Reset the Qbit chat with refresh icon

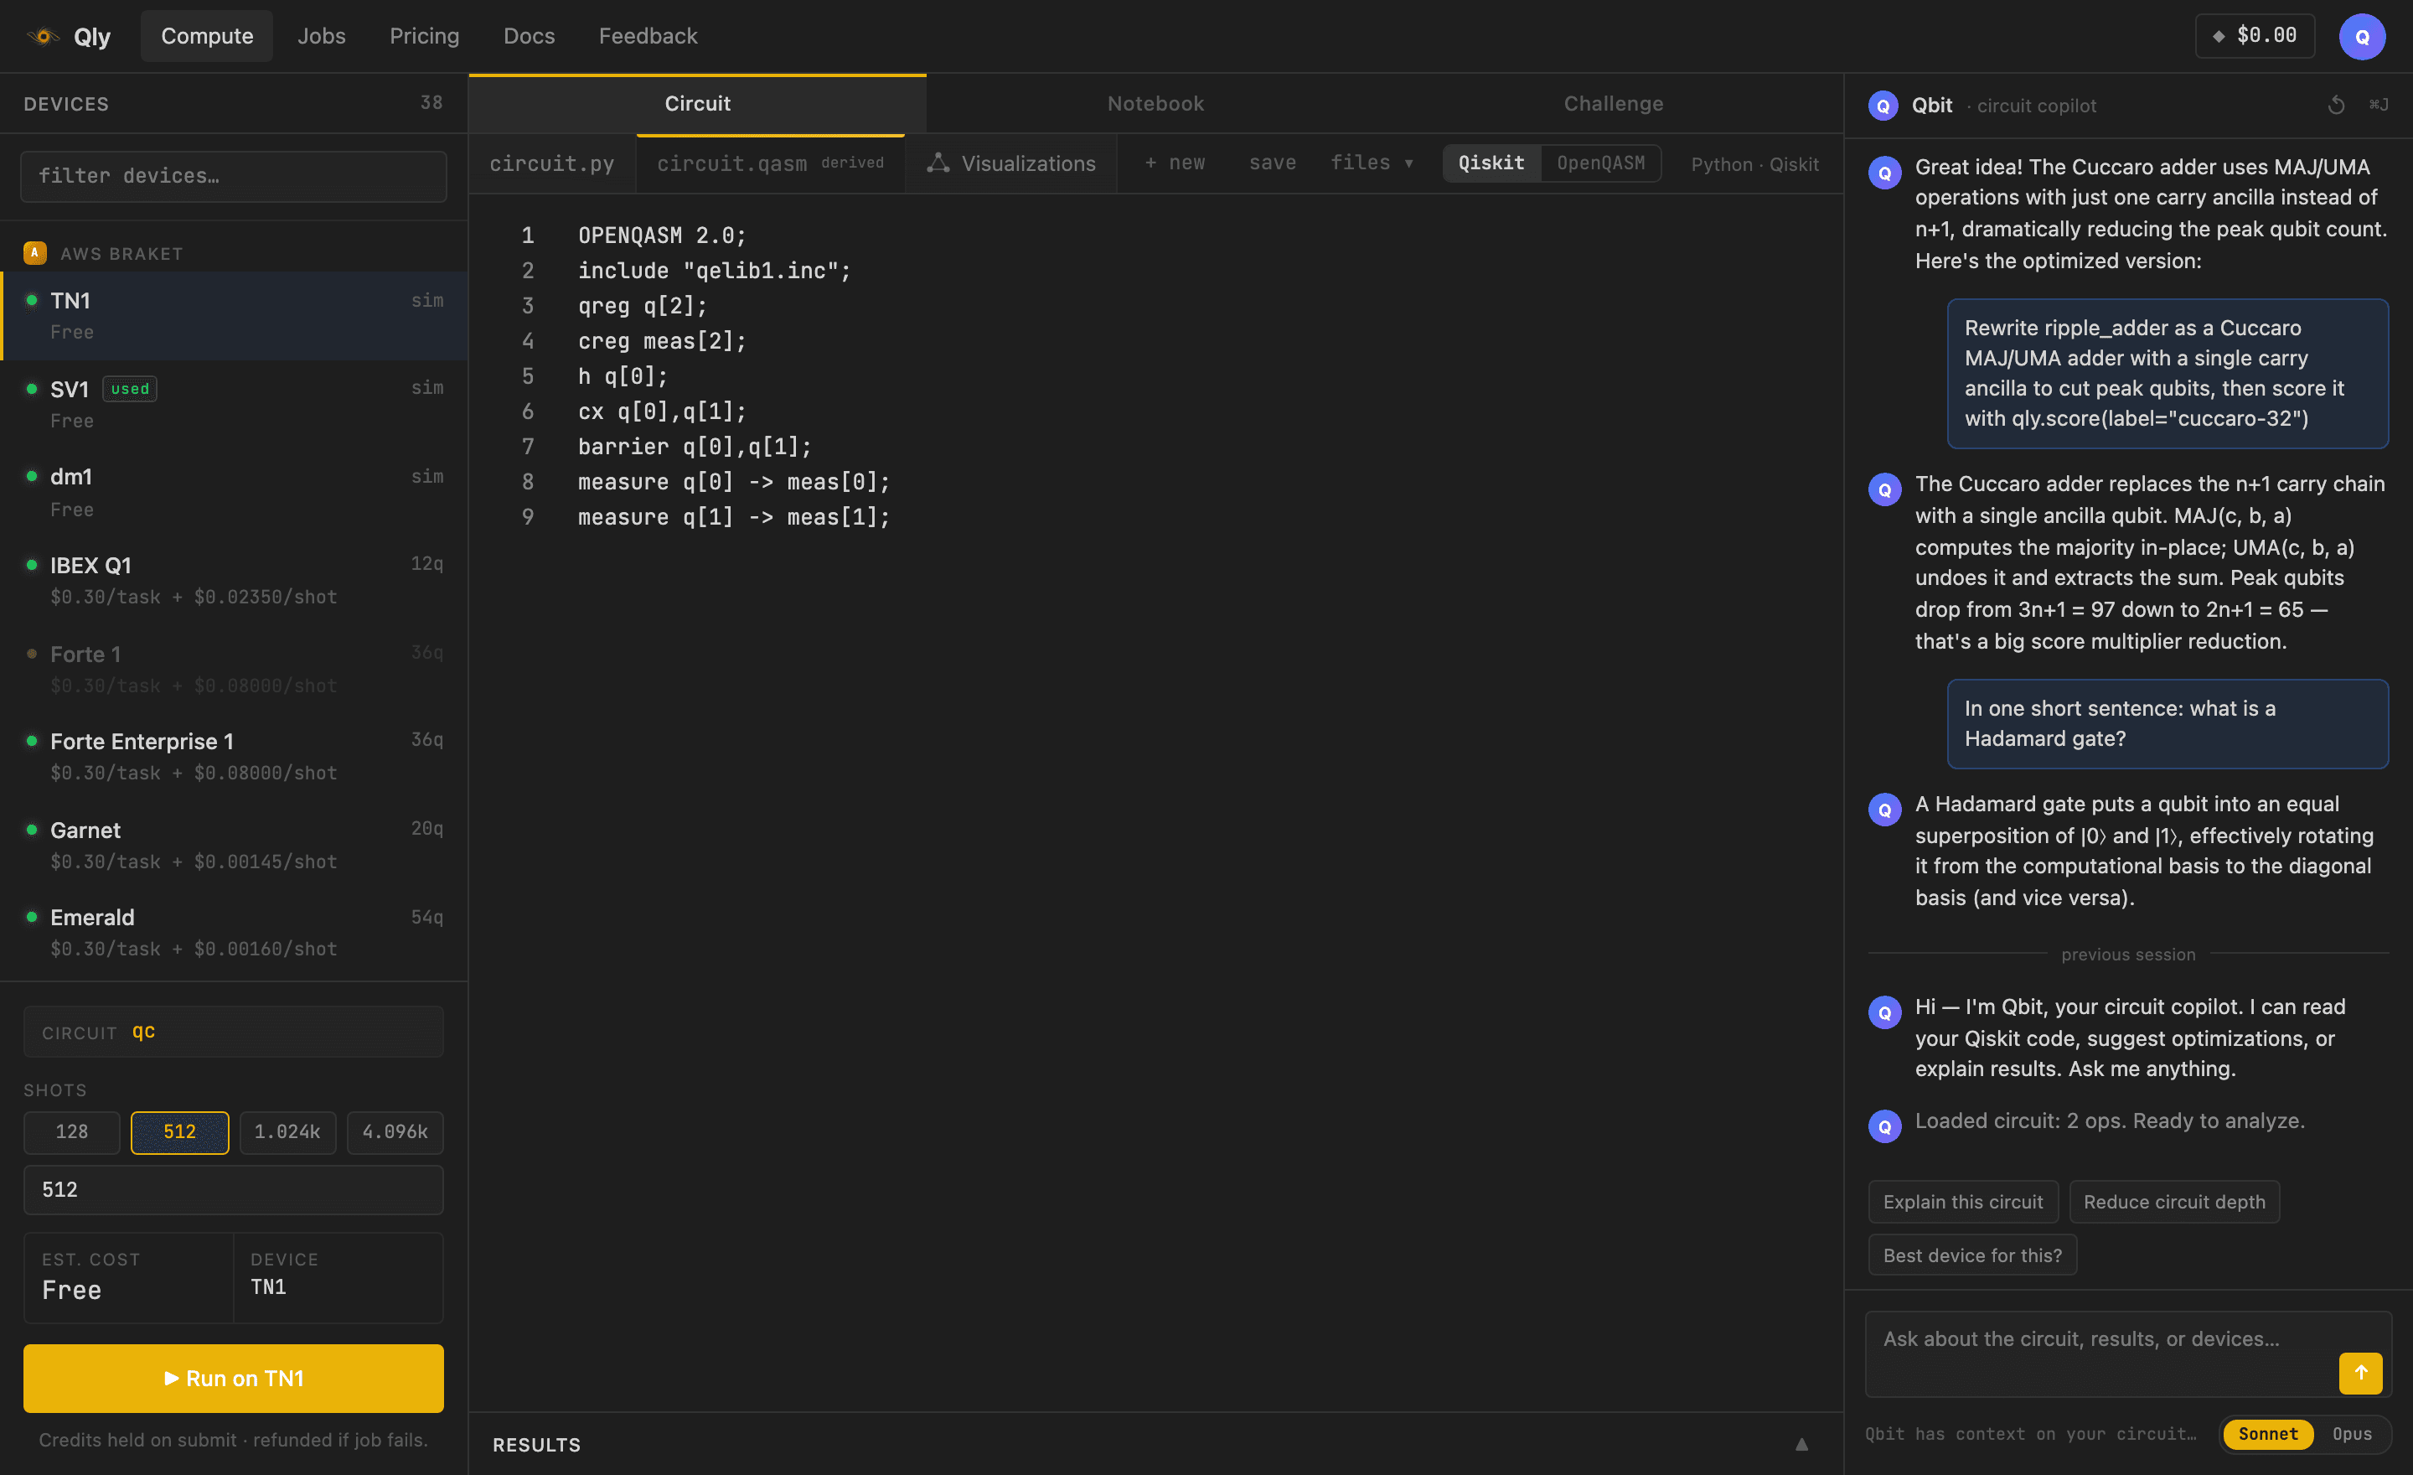[x=2336, y=105]
